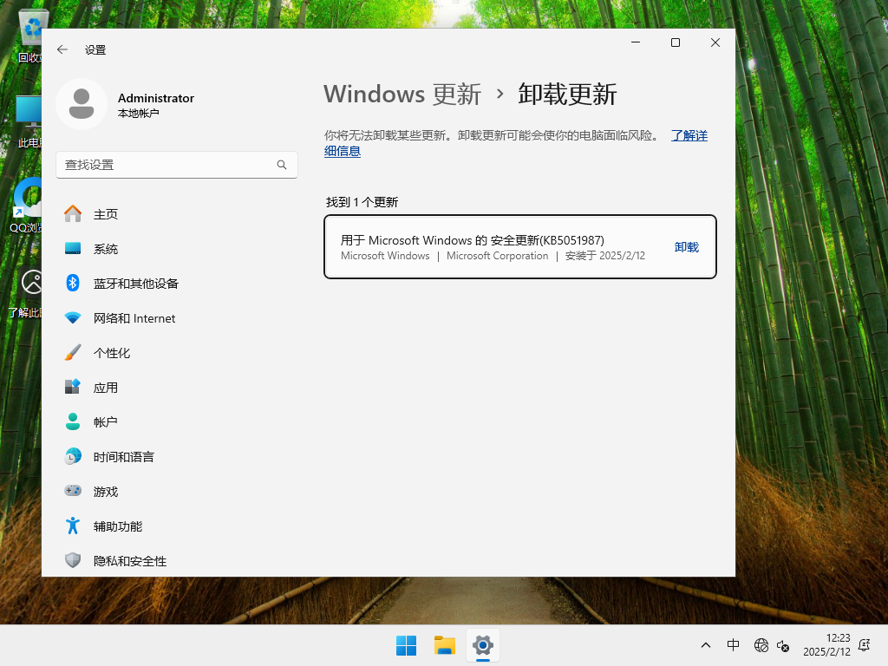888x666 pixels.
Task: Open 应用 settings page
Action: pos(106,388)
